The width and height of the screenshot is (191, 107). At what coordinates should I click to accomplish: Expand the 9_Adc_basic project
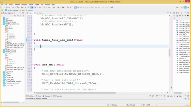pos(2,86)
